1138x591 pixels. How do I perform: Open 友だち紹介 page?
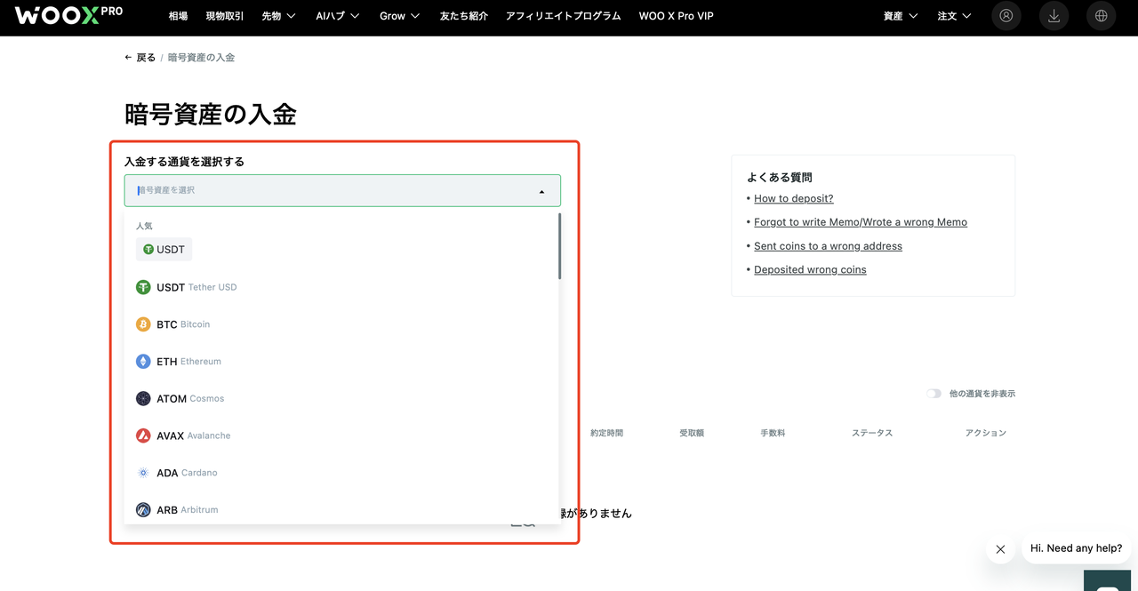click(463, 16)
